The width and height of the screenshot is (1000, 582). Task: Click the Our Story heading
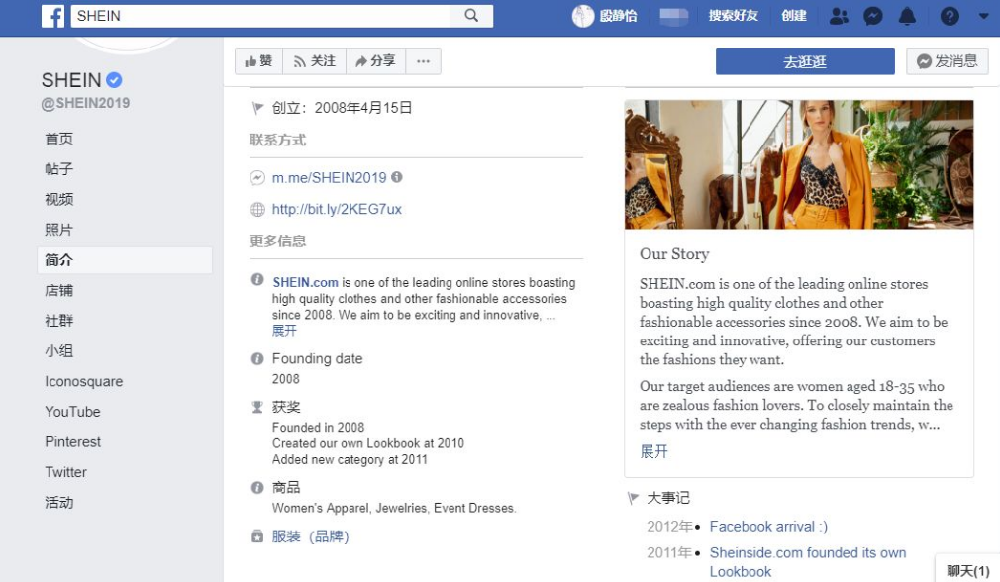coord(674,254)
